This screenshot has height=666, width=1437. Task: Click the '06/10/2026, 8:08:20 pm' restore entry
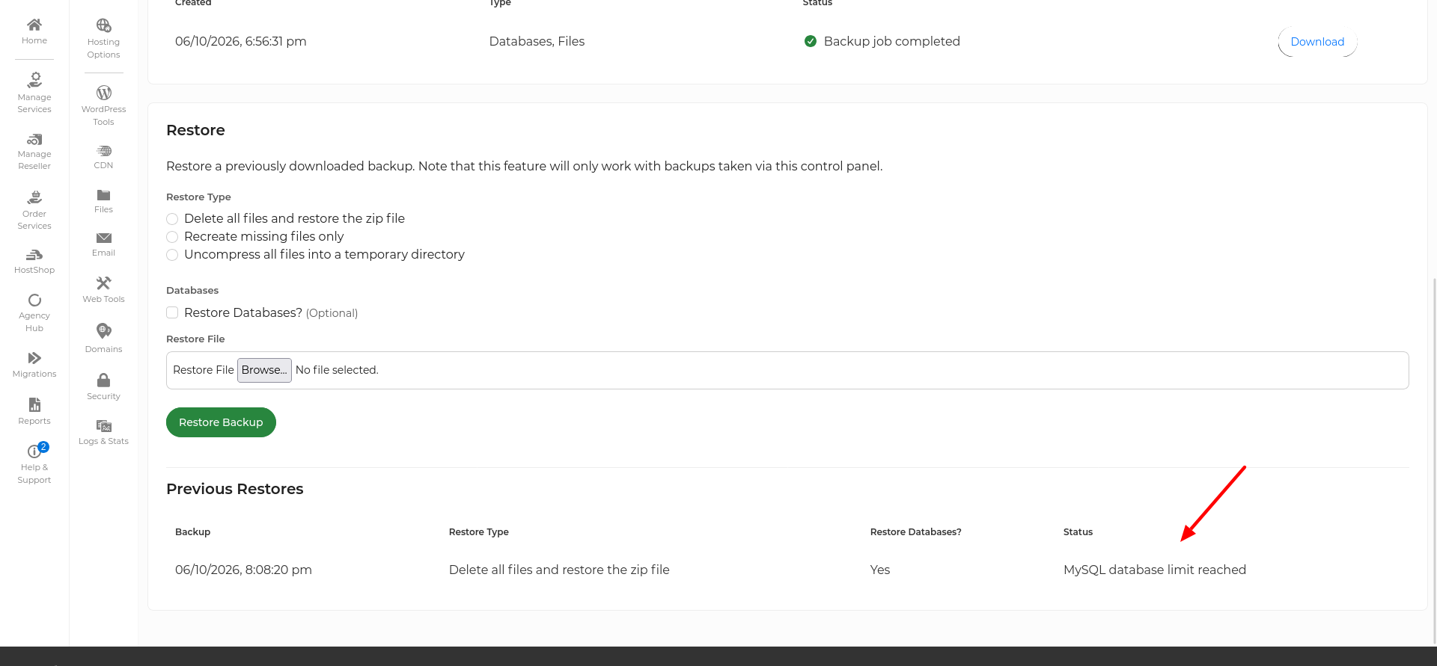click(243, 570)
